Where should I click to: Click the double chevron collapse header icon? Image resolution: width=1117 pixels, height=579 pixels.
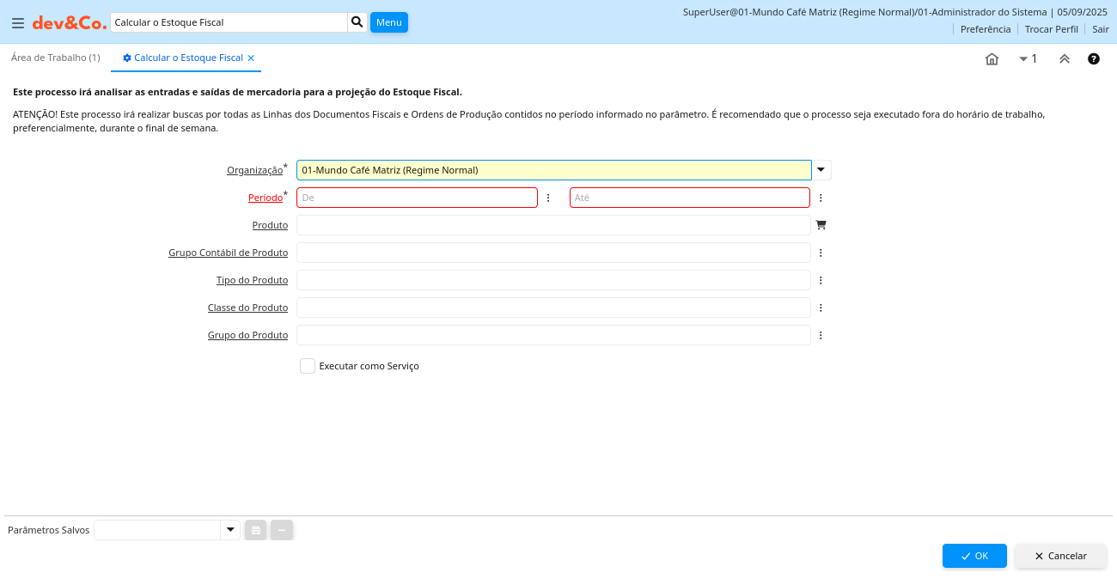click(x=1064, y=59)
